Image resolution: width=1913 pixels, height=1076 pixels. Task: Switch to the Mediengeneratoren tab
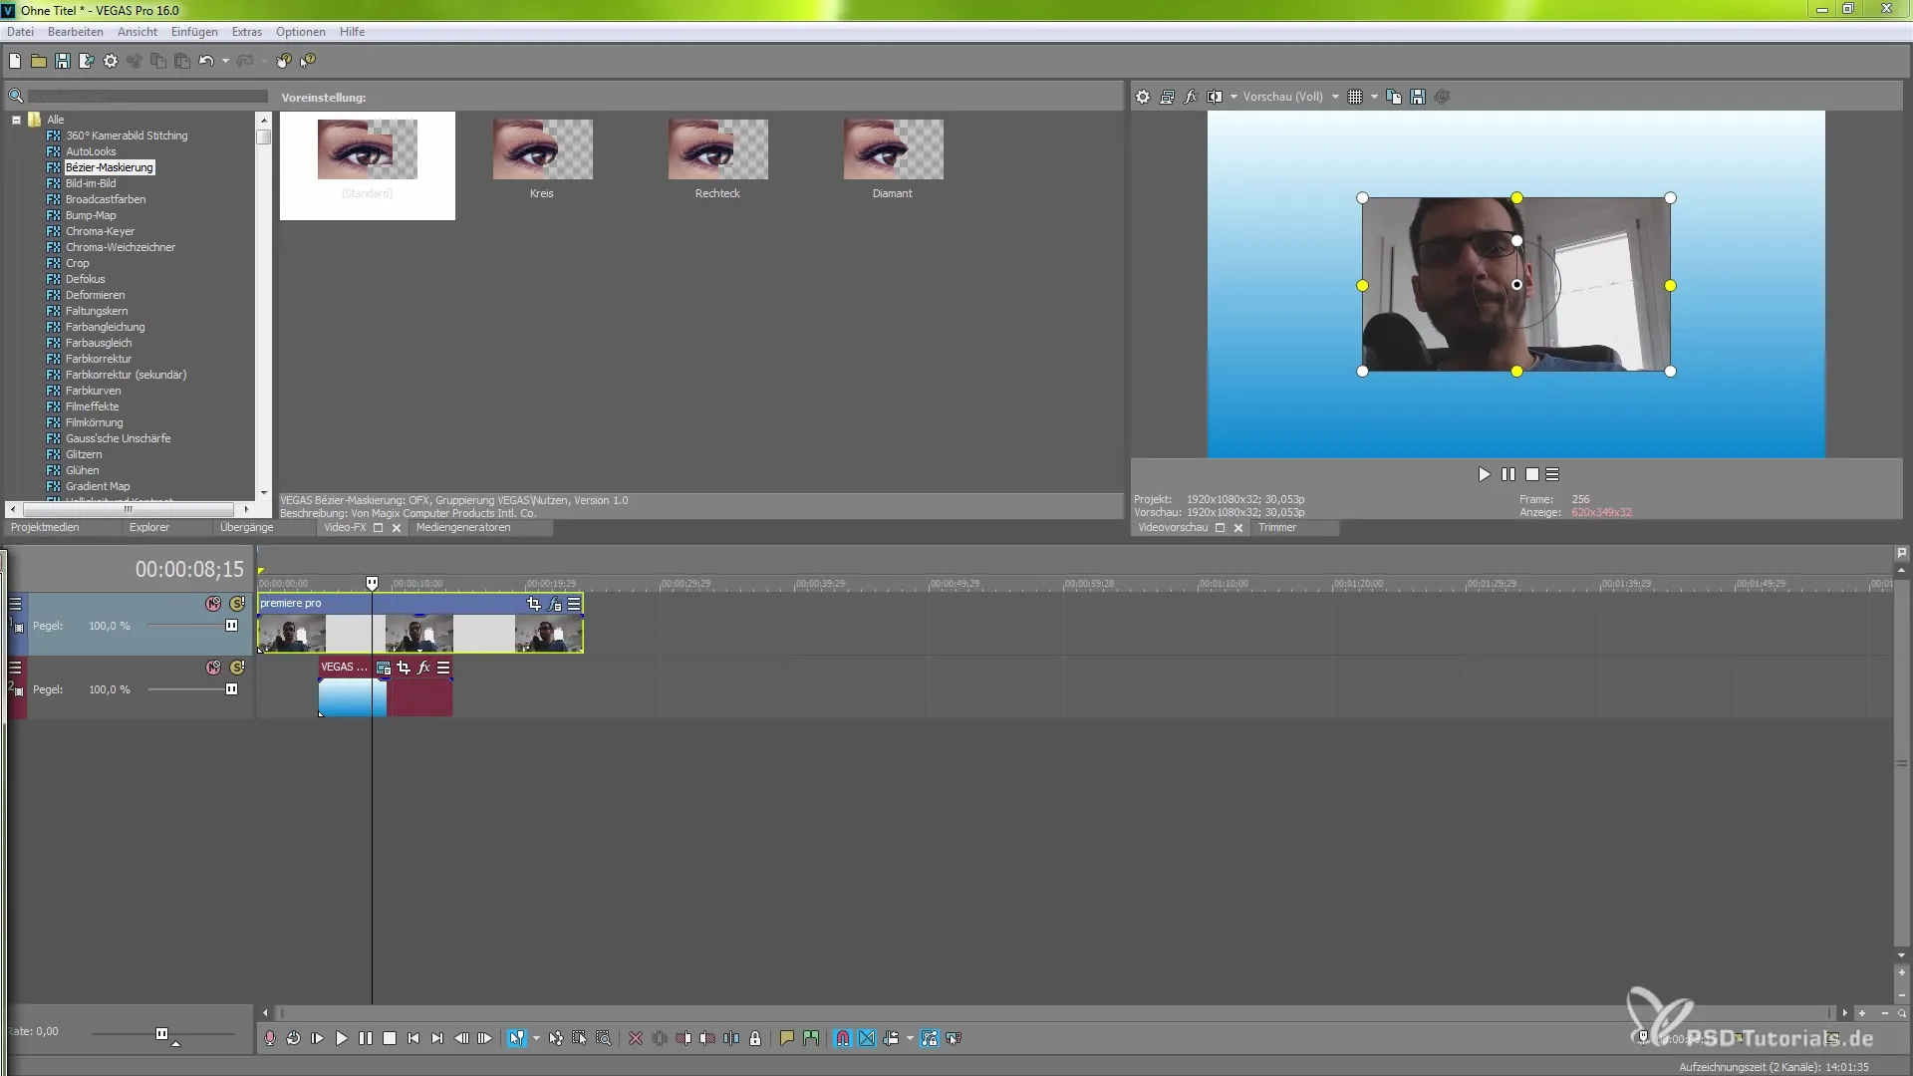click(x=463, y=528)
